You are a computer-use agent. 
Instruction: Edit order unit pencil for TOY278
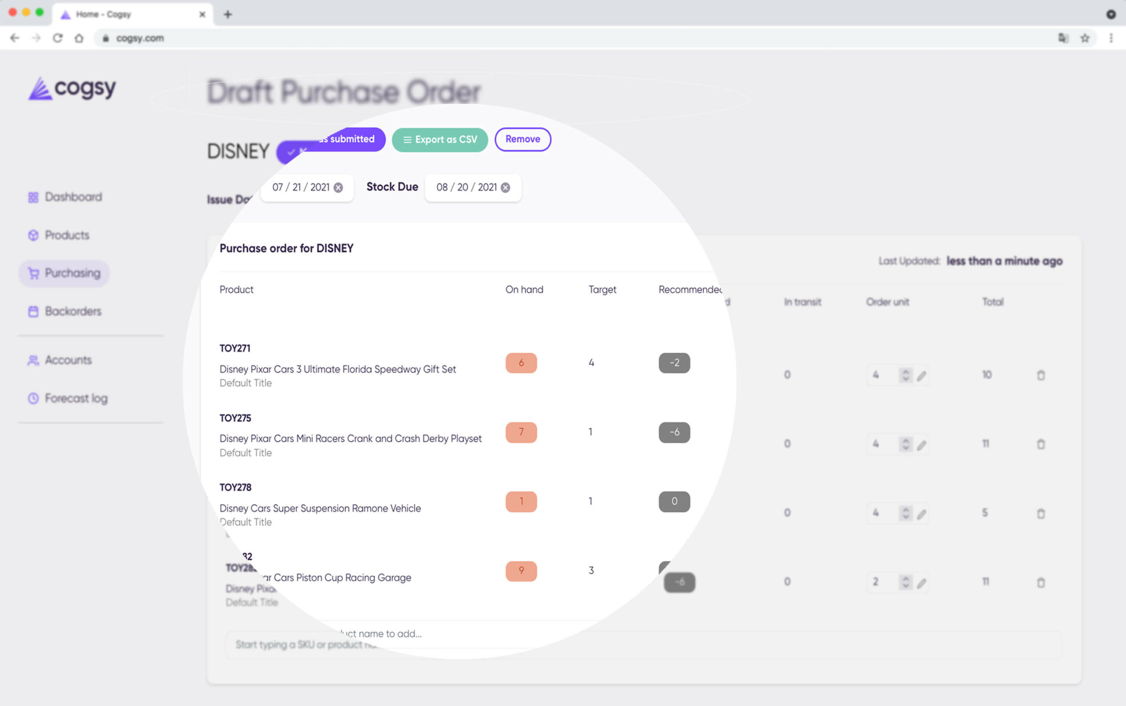coord(921,514)
